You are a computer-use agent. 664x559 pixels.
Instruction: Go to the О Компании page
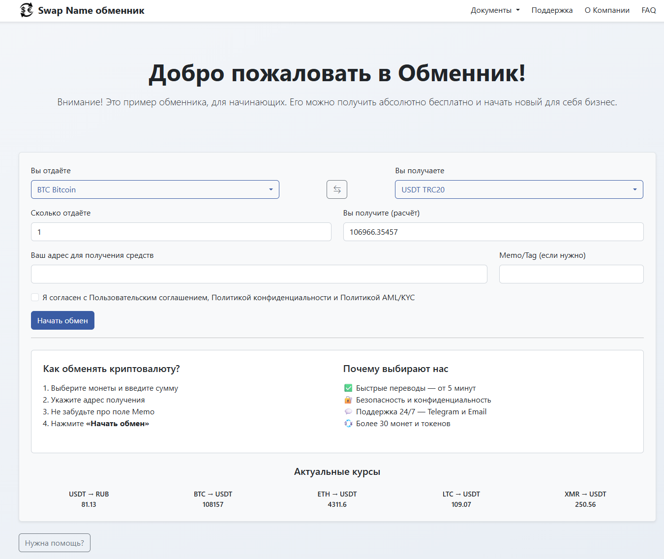[x=607, y=10]
